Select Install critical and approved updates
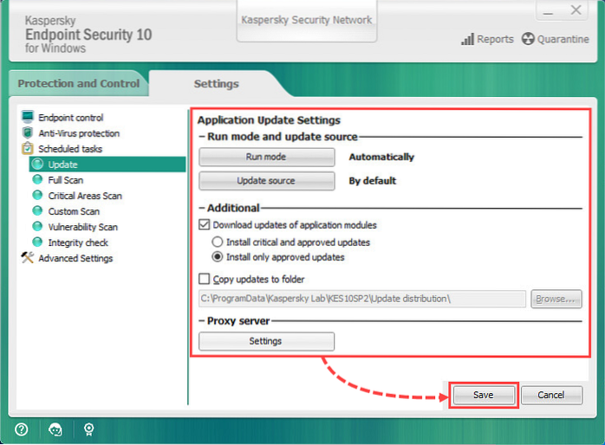 coord(218,242)
